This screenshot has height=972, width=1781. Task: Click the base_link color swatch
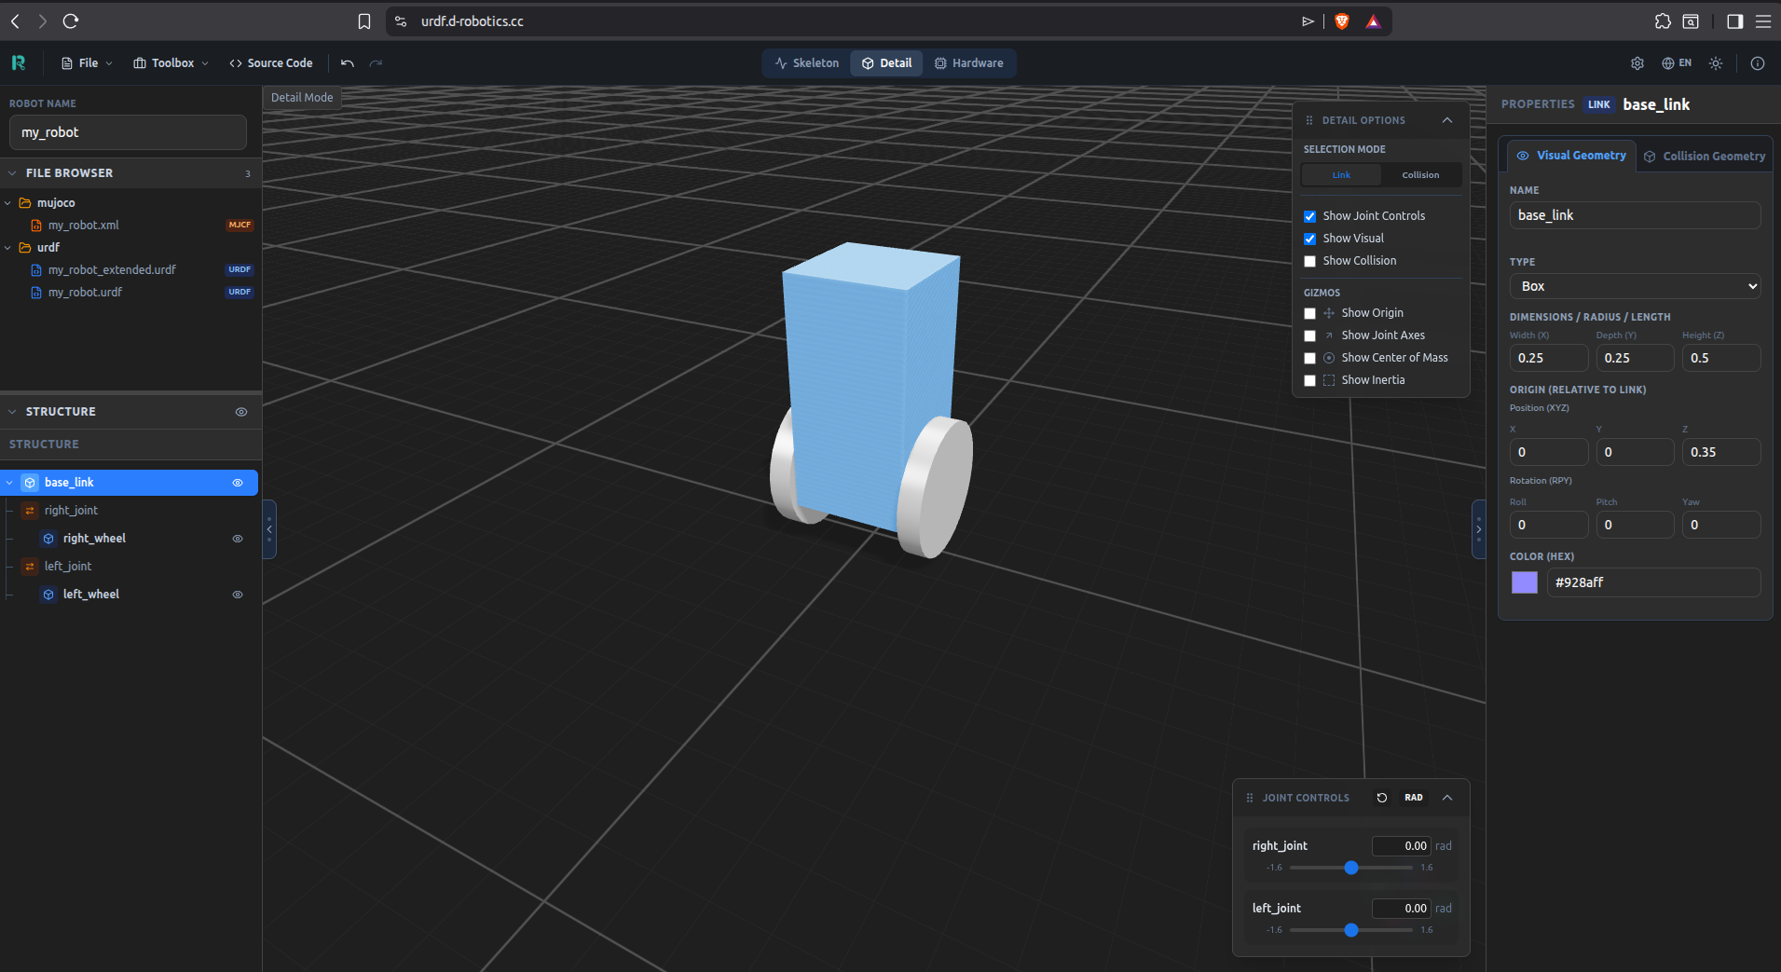pos(1524,582)
